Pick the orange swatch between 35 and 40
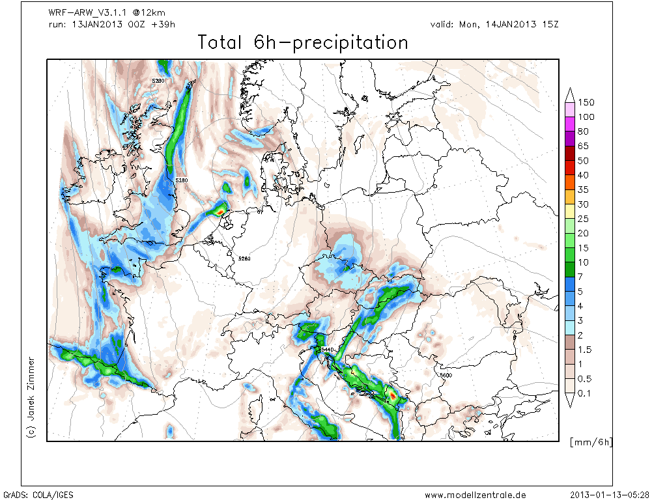Image resolution: width=667 pixels, height=500 pixels. pos(570,182)
